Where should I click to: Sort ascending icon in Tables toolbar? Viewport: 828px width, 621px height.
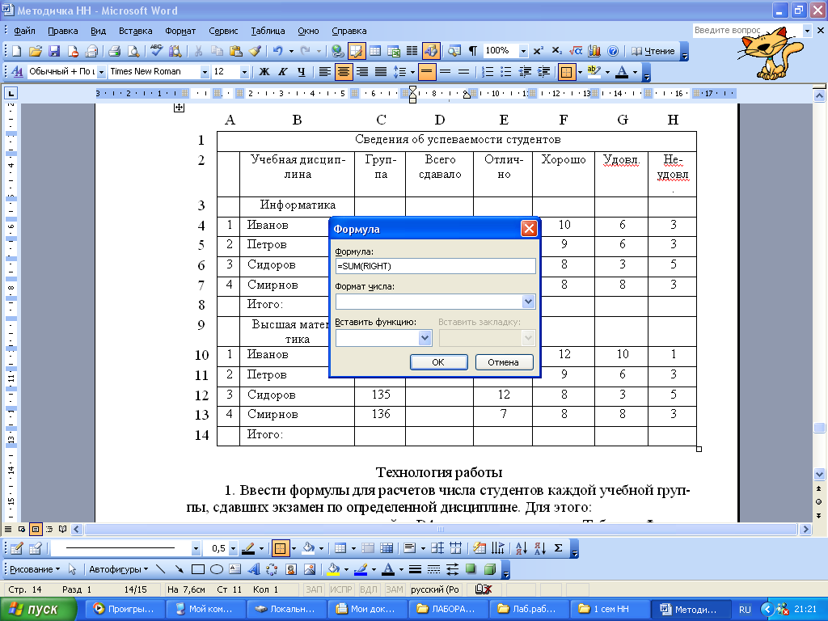point(521,549)
